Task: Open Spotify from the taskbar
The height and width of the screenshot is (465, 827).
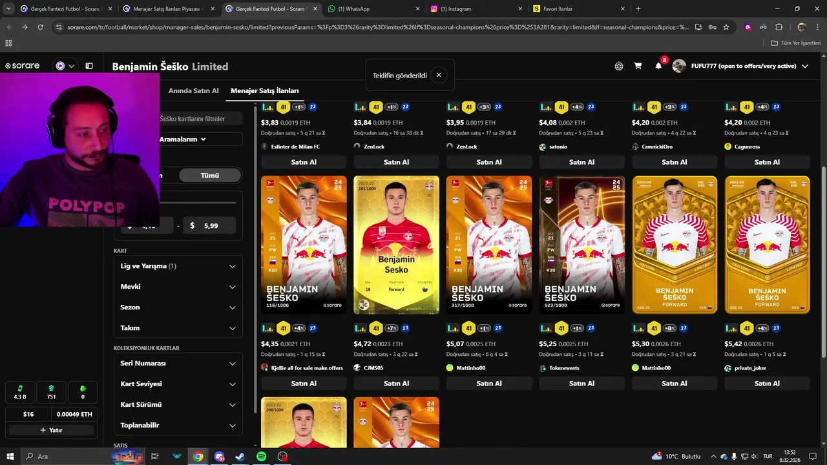Action: (x=261, y=456)
